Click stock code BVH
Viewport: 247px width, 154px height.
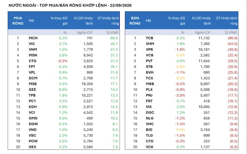149,73
